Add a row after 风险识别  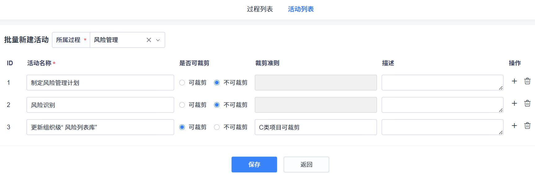pos(514,103)
